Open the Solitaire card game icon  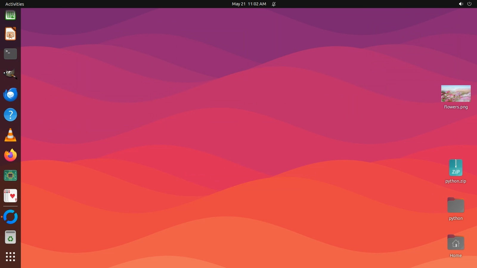(10, 196)
